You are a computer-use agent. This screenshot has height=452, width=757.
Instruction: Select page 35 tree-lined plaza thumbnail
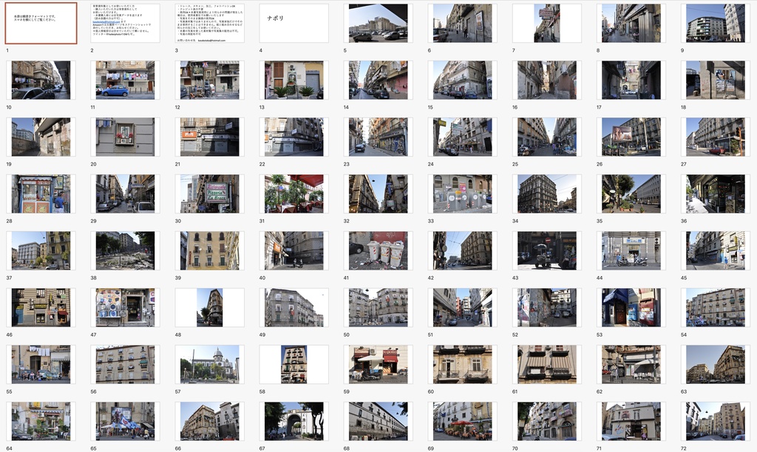[x=631, y=194]
